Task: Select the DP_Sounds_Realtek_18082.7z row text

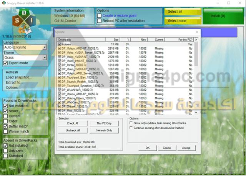Action: pos(80,81)
